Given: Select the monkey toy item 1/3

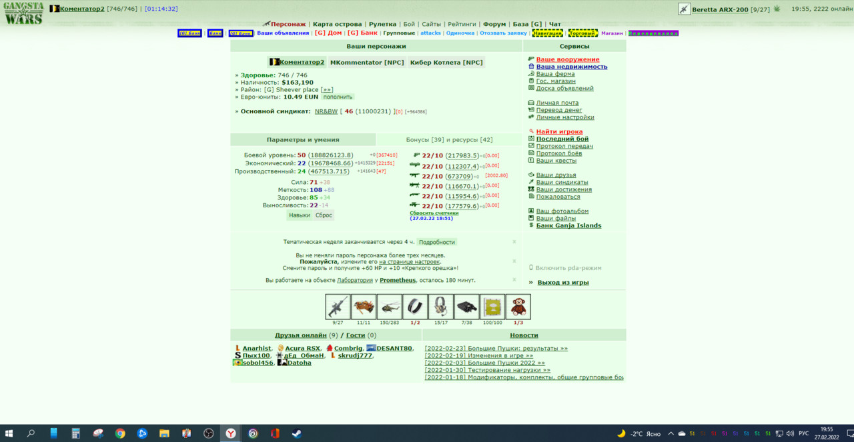Looking at the screenshot, I should click(518, 307).
